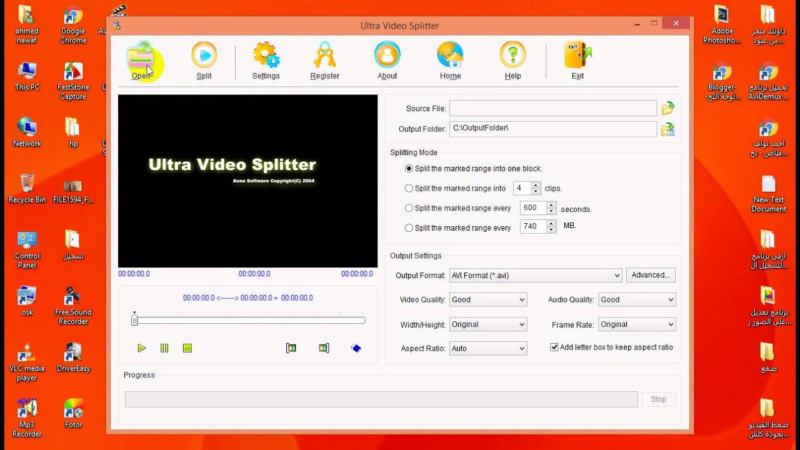Click the Advanced... button

651,275
